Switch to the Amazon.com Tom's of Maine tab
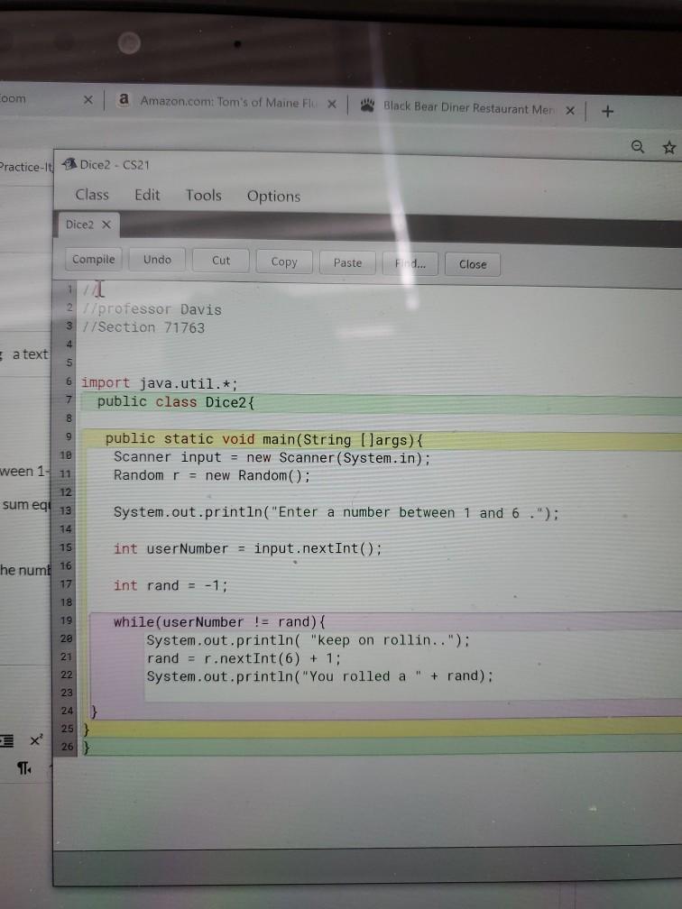682x909 pixels. pyautogui.click(x=226, y=101)
